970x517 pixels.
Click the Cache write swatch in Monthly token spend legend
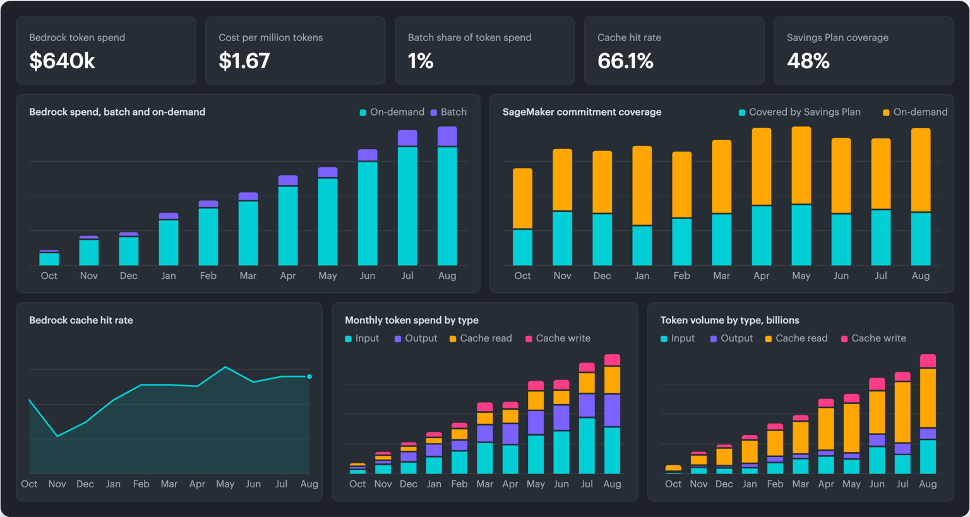click(529, 339)
